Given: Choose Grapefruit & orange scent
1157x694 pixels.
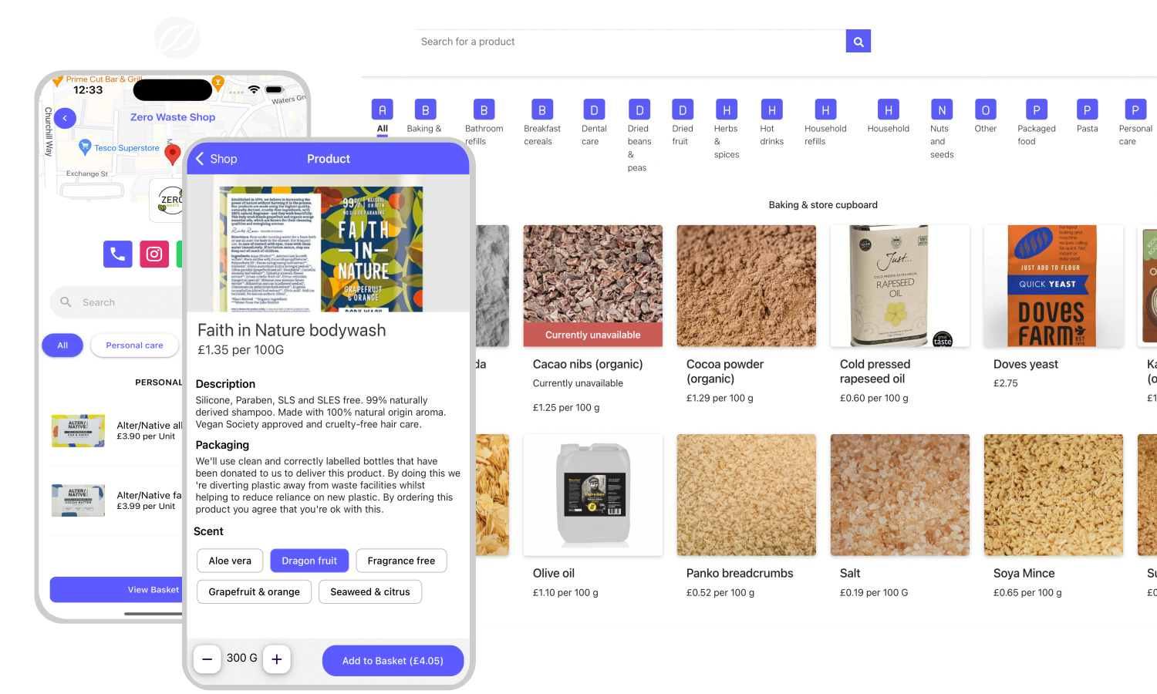Looking at the screenshot, I should (x=254, y=592).
